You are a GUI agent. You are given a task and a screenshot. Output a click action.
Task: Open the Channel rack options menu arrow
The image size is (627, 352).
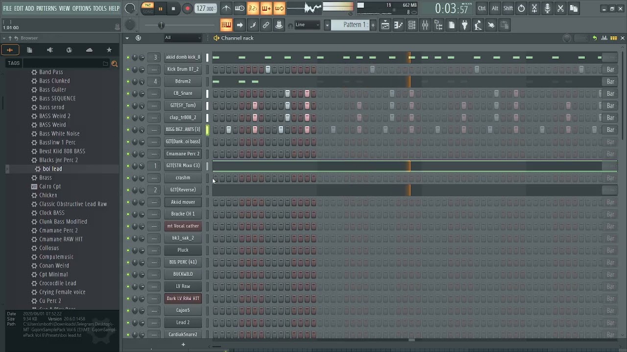coord(127,38)
